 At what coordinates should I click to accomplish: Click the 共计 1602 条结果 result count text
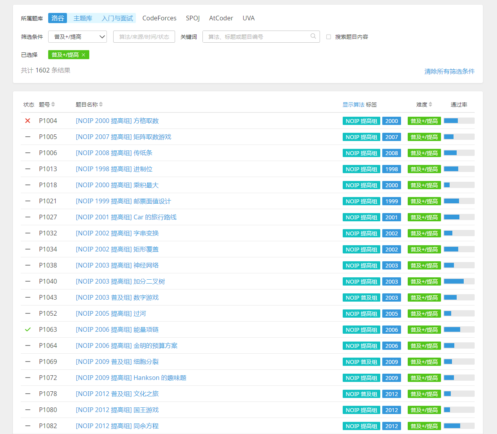coord(45,71)
